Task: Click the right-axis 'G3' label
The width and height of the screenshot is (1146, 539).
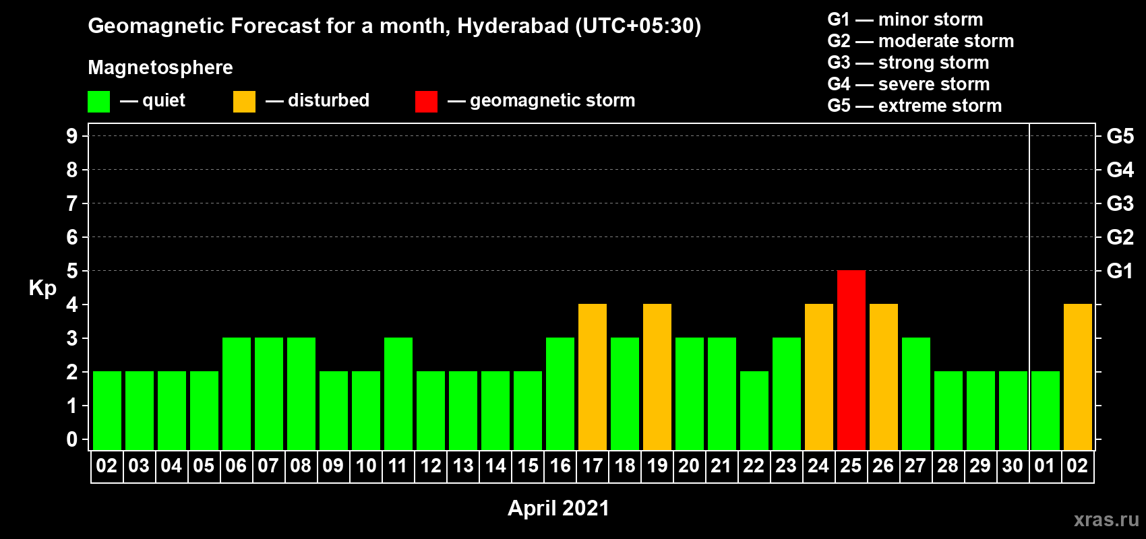Action: [x=1120, y=203]
